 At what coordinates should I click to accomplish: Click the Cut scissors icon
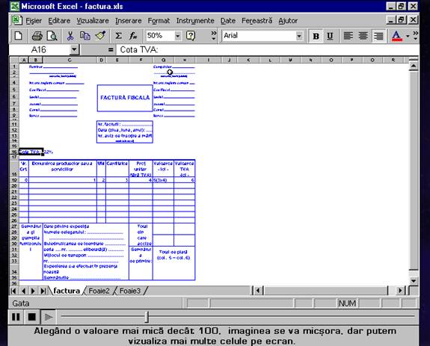tap(70, 36)
